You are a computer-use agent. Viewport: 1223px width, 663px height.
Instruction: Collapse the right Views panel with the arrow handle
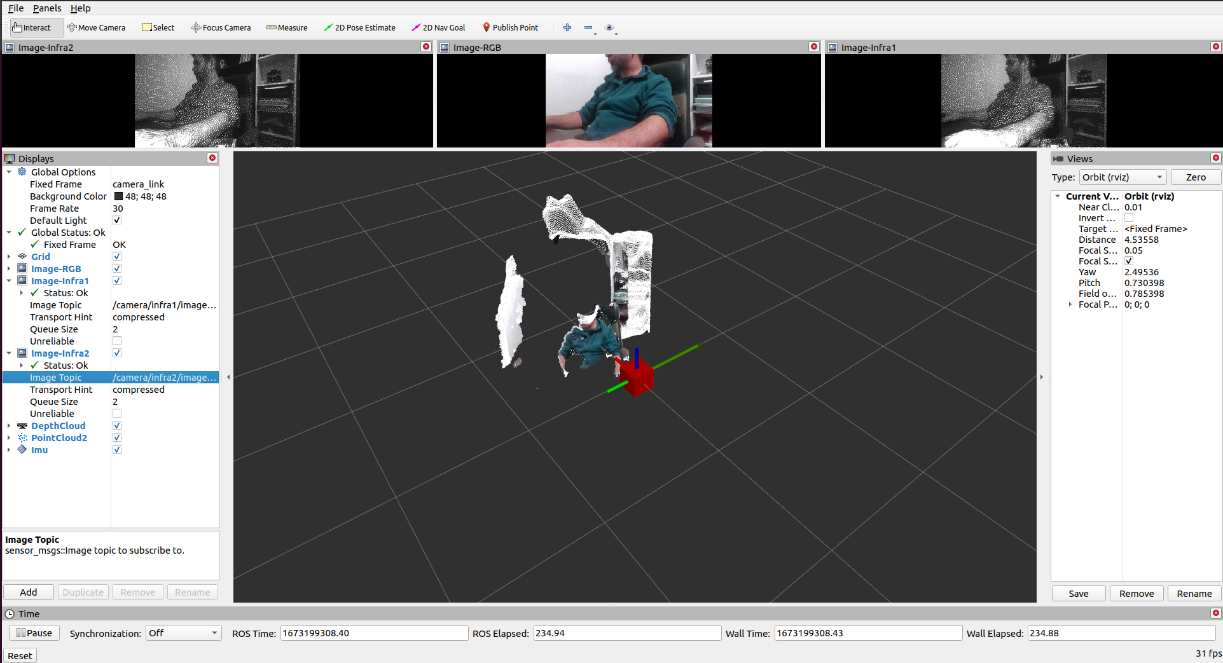point(1041,377)
